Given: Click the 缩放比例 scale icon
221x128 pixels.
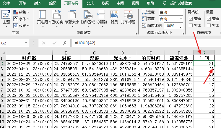Looking at the screenshot, I should tap(144, 26).
